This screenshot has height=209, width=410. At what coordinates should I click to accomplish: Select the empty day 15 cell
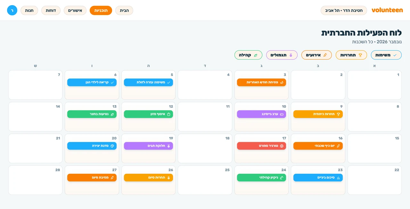374,148
